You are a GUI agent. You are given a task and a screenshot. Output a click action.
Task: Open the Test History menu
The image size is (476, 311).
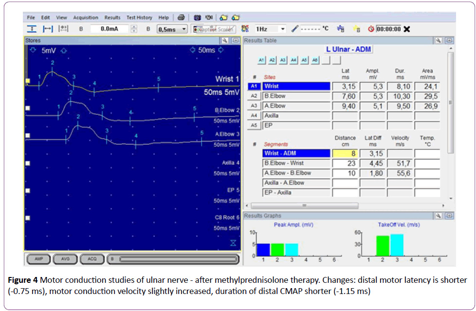click(139, 17)
